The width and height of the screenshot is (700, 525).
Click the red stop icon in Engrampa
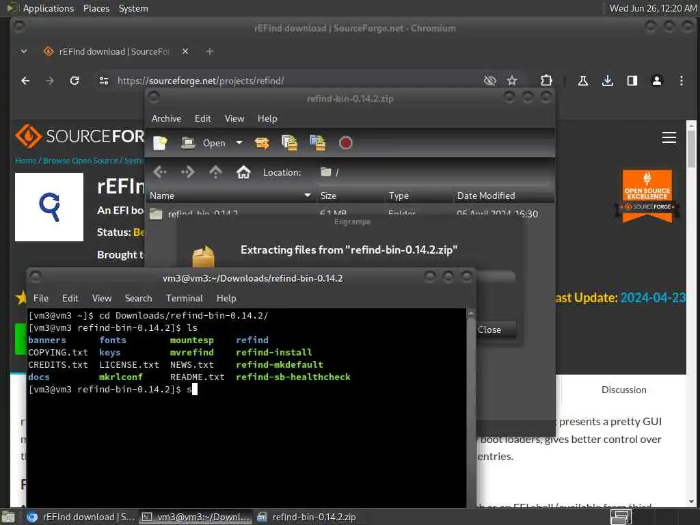345,143
